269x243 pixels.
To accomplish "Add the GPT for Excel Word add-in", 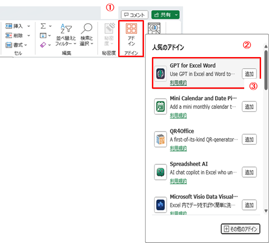I will tap(249, 74).
